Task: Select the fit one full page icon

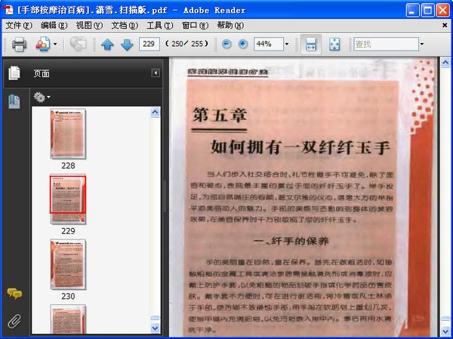Action: click(x=334, y=45)
